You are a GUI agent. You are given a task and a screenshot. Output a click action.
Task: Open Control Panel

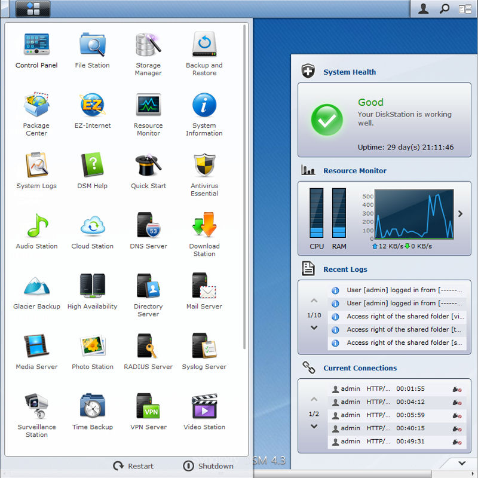click(36, 51)
